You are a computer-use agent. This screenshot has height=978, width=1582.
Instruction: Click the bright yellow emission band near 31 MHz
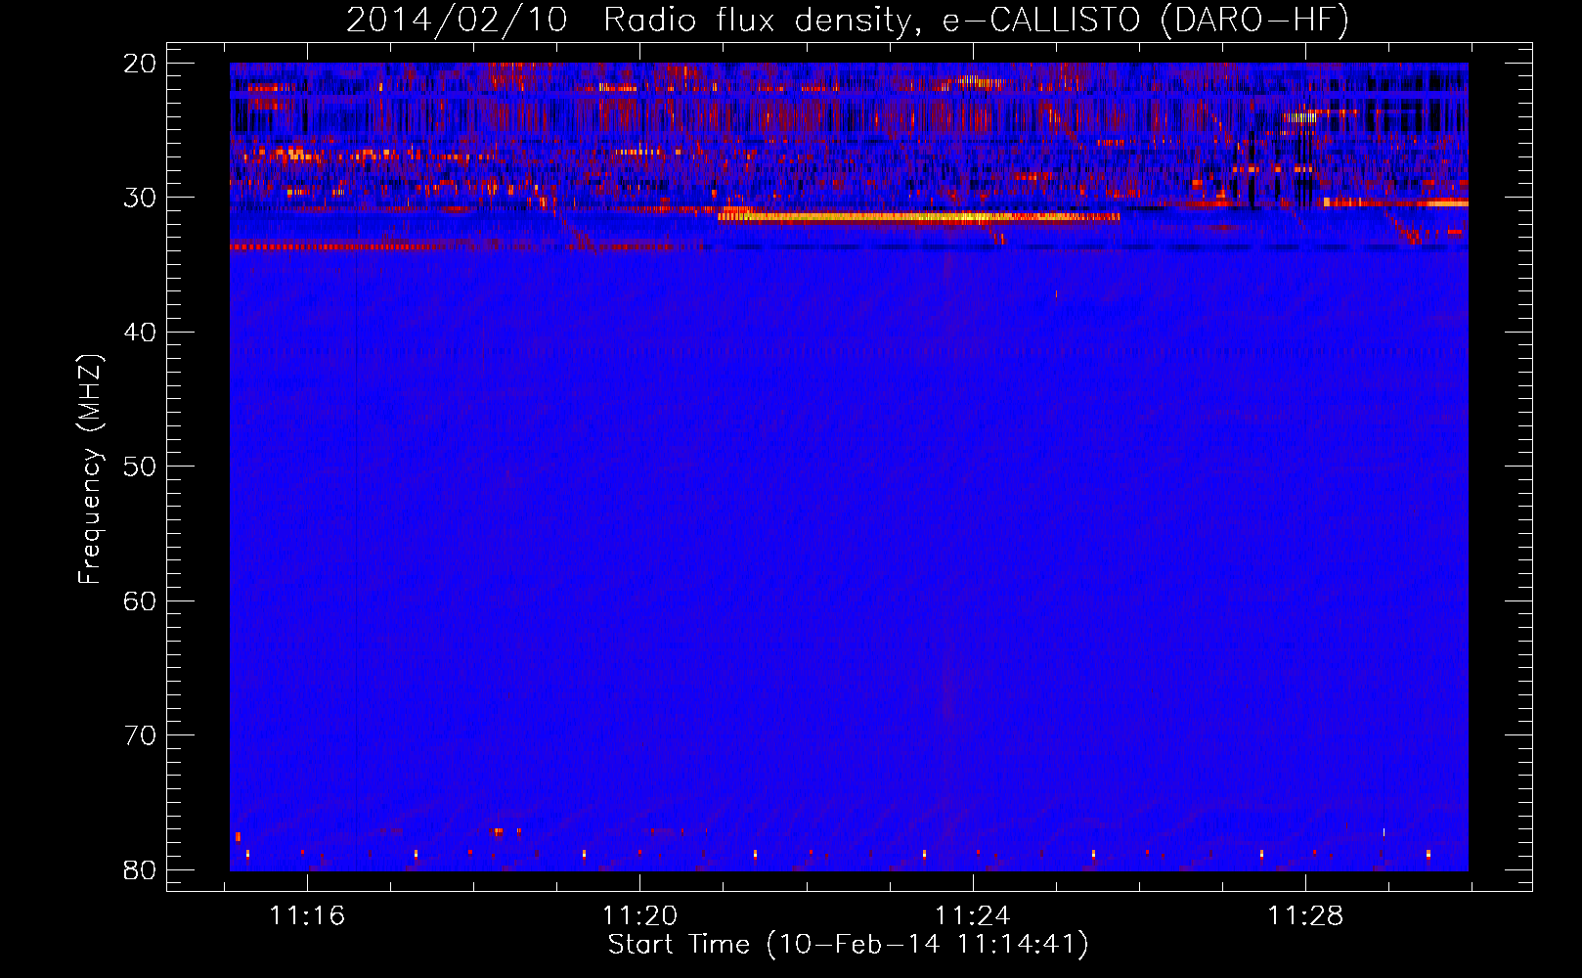[x=918, y=216]
